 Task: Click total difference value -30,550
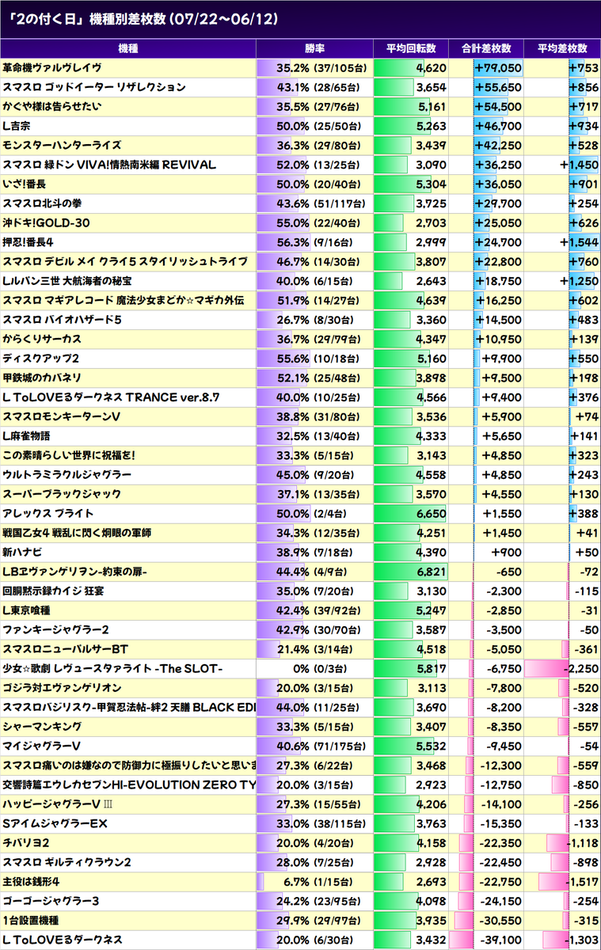(x=500, y=921)
